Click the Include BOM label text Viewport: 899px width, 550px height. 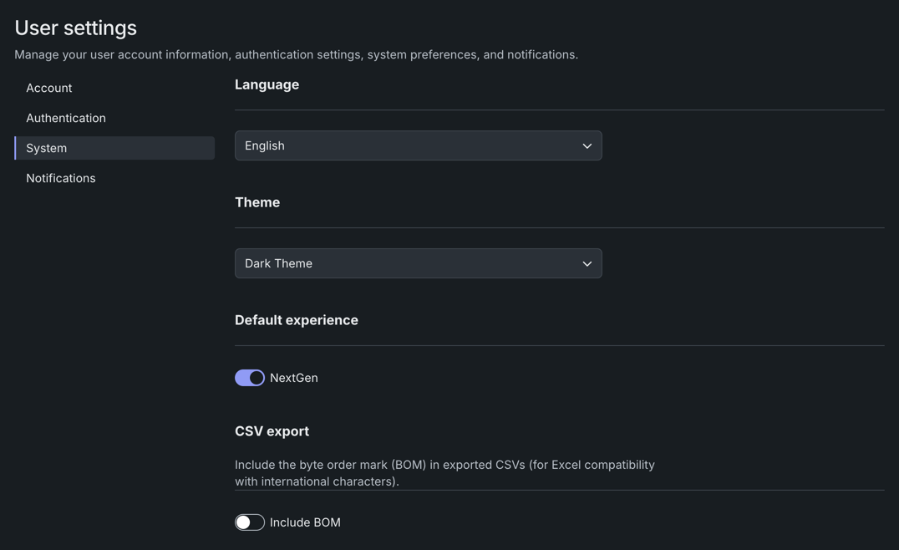[305, 522]
